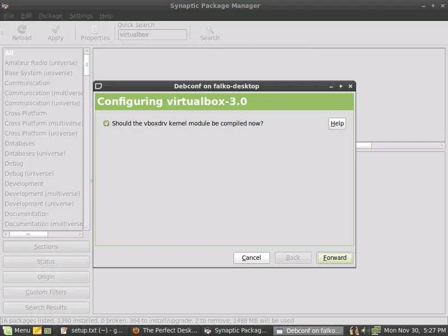Open the File menu in Synaptic
This screenshot has width=448, height=336.
tap(9, 16)
